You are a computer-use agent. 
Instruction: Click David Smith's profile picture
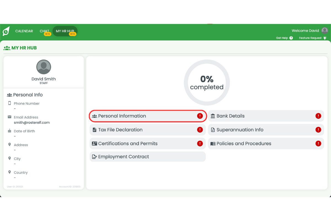pyautogui.click(x=44, y=67)
